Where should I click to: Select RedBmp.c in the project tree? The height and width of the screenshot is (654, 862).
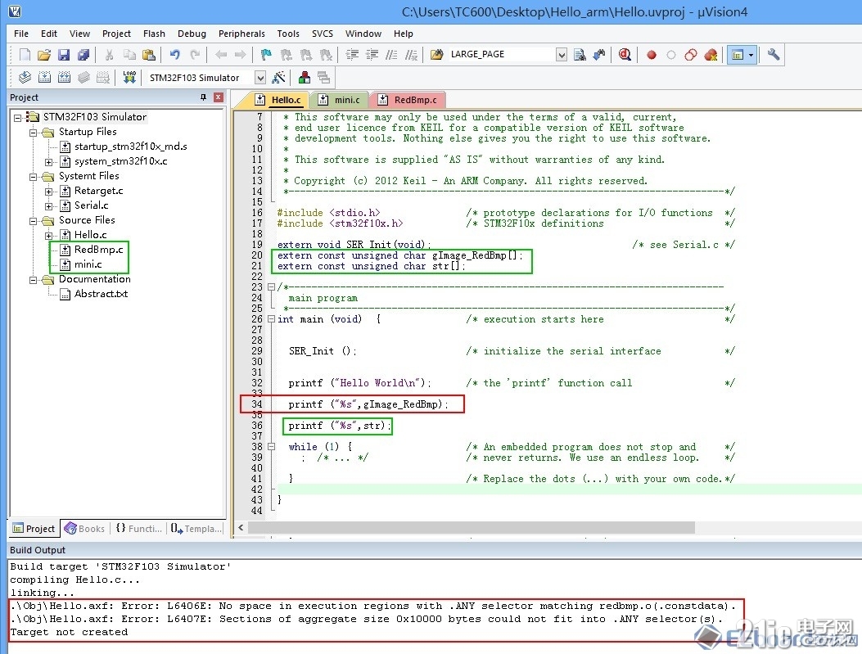point(98,250)
